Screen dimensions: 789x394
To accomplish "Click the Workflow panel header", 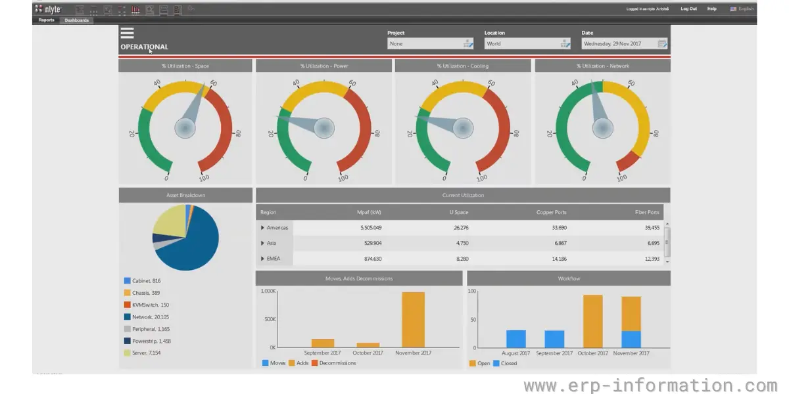I will pyautogui.click(x=569, y=278).
